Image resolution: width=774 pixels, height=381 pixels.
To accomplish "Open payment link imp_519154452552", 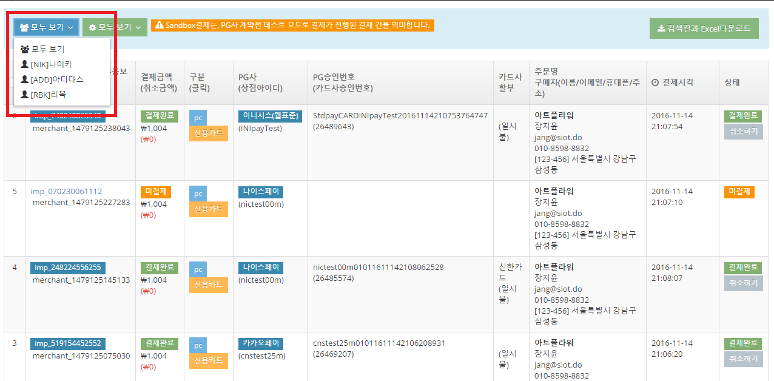I will coord(68,343).
